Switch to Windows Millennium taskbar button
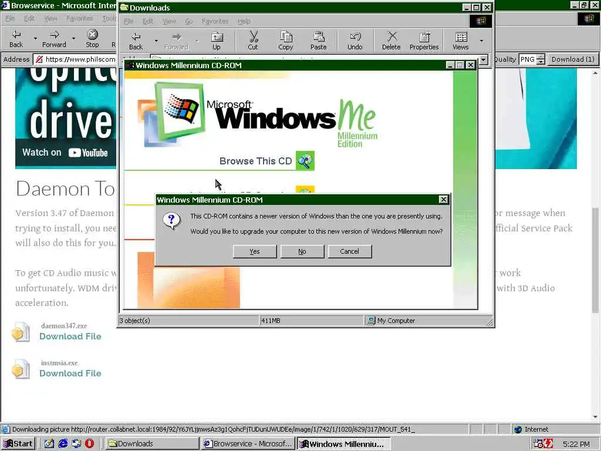Image resolution: width=601 pixels, height=451 pixels. 344,444
